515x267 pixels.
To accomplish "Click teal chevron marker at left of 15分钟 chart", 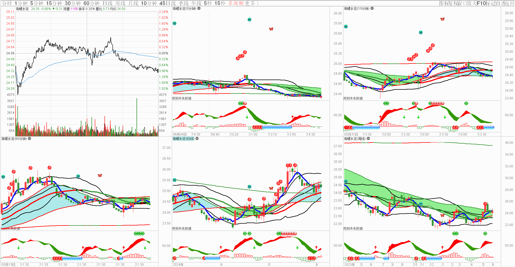I will [x=346, y=27].
